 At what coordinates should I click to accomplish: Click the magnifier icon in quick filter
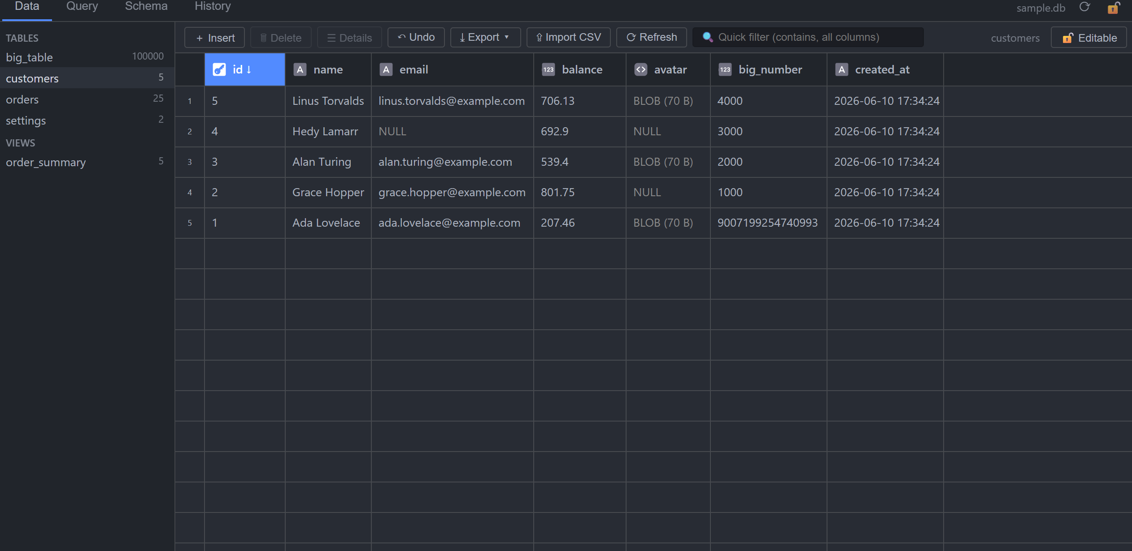[707, 37]
